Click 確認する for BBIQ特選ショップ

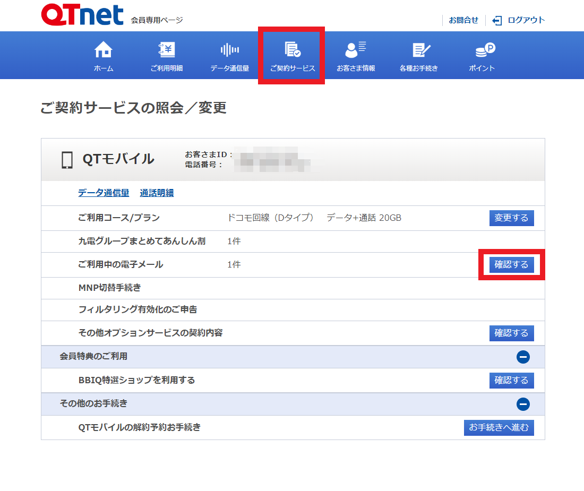(511, 381)
